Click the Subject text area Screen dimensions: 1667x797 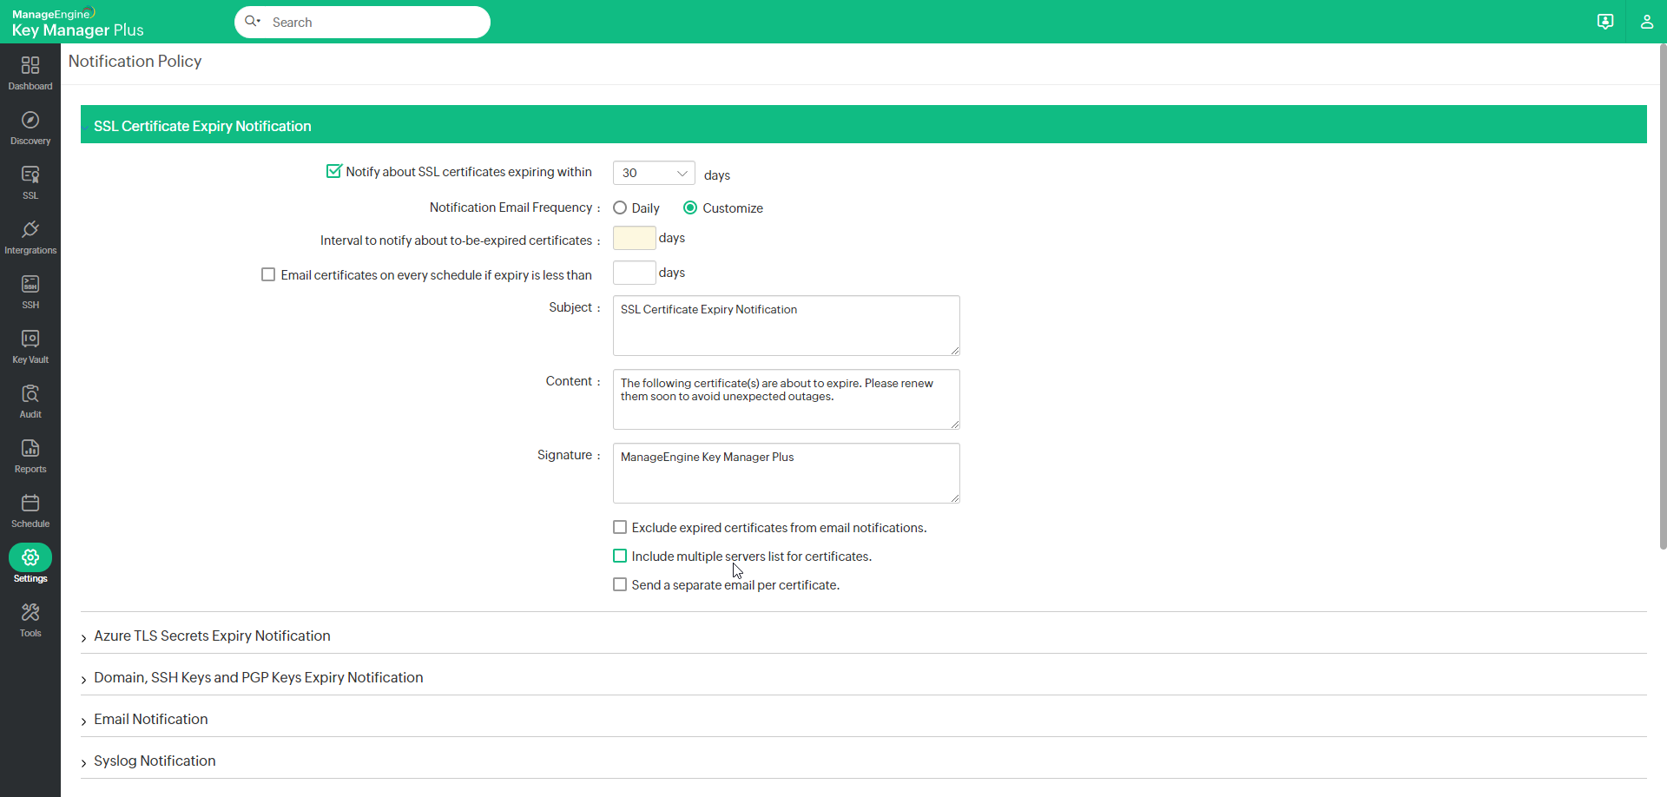click(786, 326)
